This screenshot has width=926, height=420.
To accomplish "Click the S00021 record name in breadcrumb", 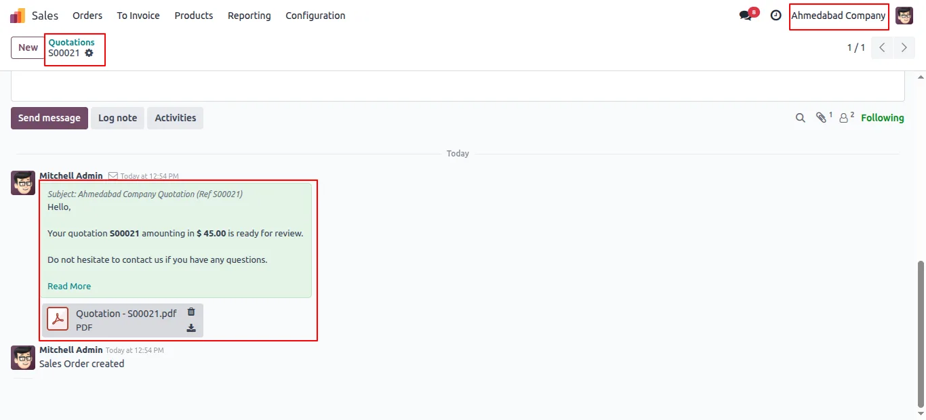I will pyautogui.click(x=64, y=53).
